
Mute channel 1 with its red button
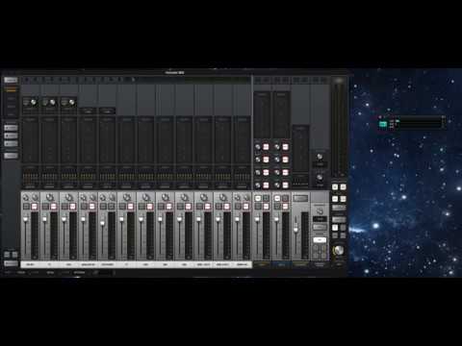[35, 207]
